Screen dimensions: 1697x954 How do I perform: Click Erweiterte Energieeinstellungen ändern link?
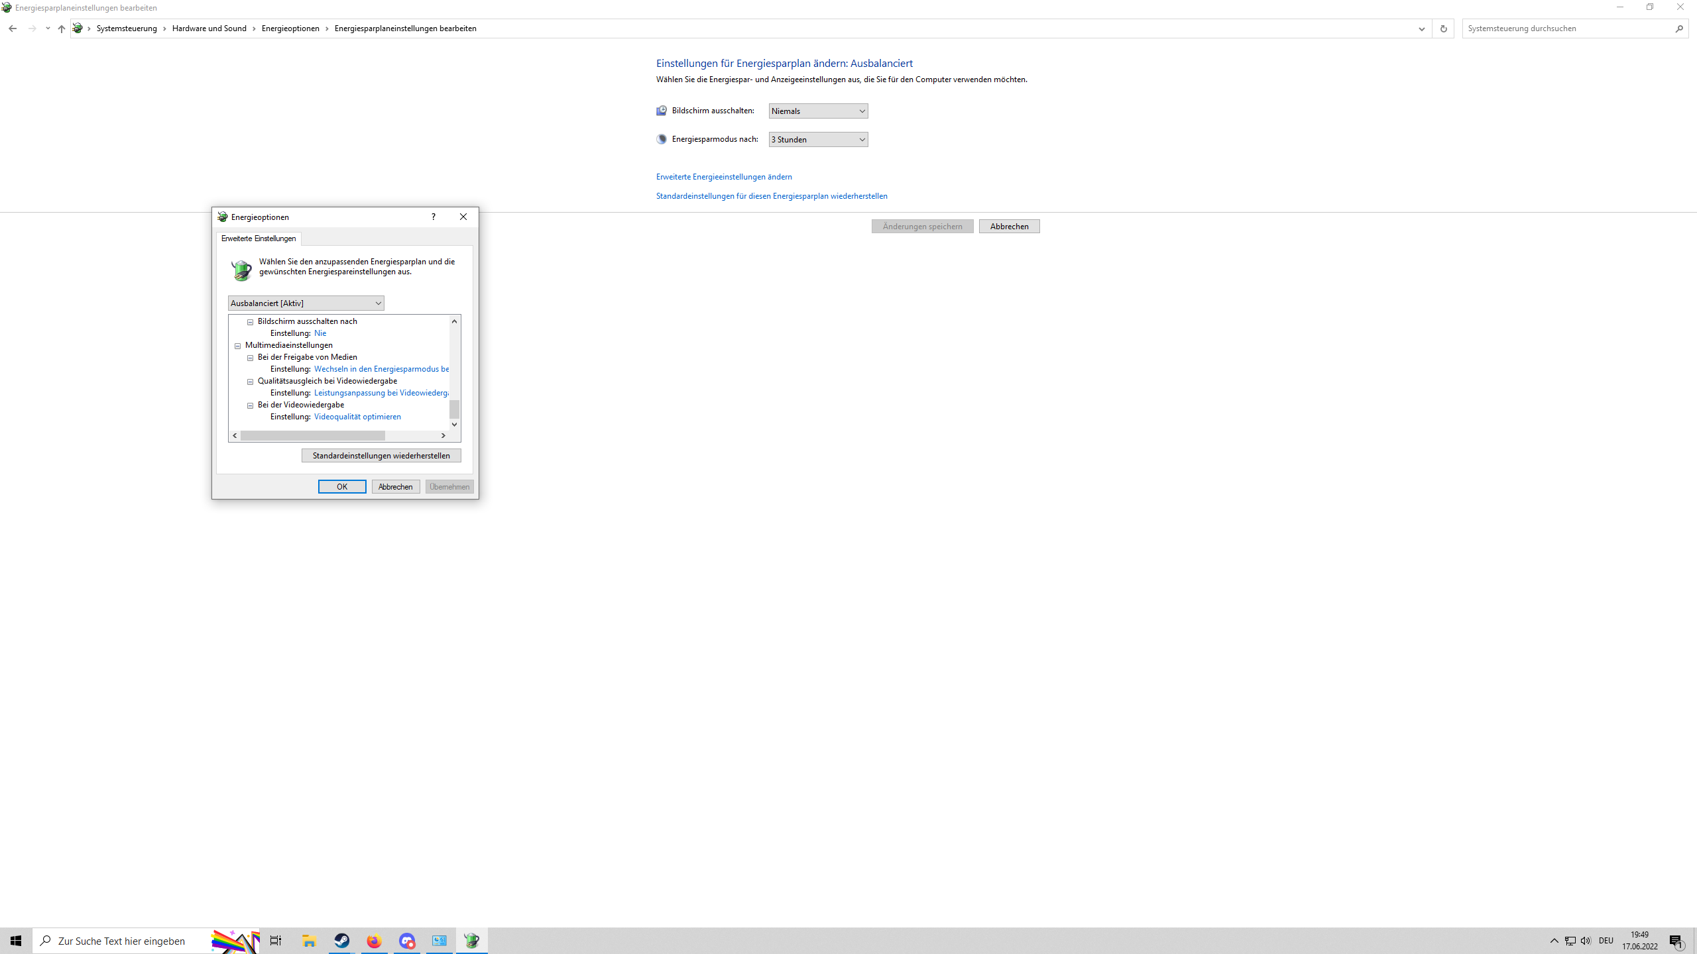(x=724, y=177)
